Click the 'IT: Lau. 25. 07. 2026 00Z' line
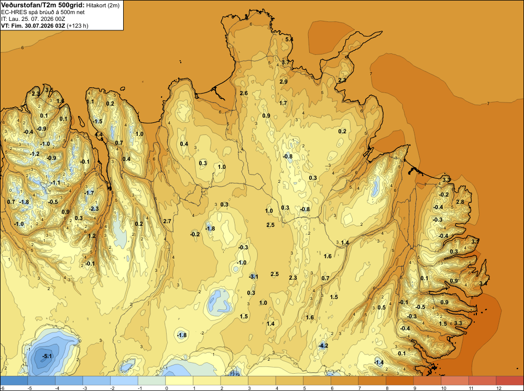The image size is (524, 391). [32, 19]
